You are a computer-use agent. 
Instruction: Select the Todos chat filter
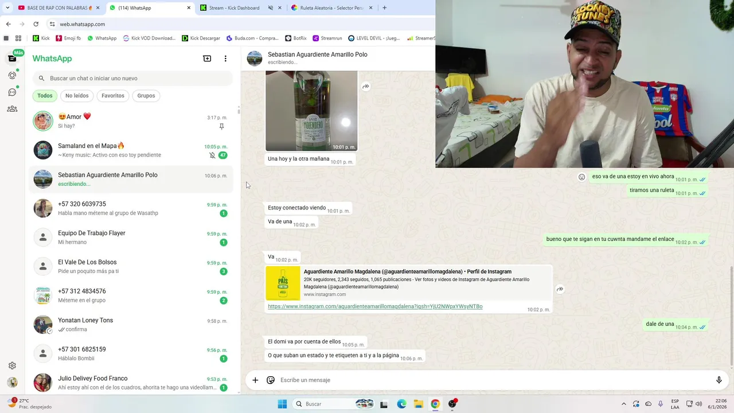[x=45, y=96]
